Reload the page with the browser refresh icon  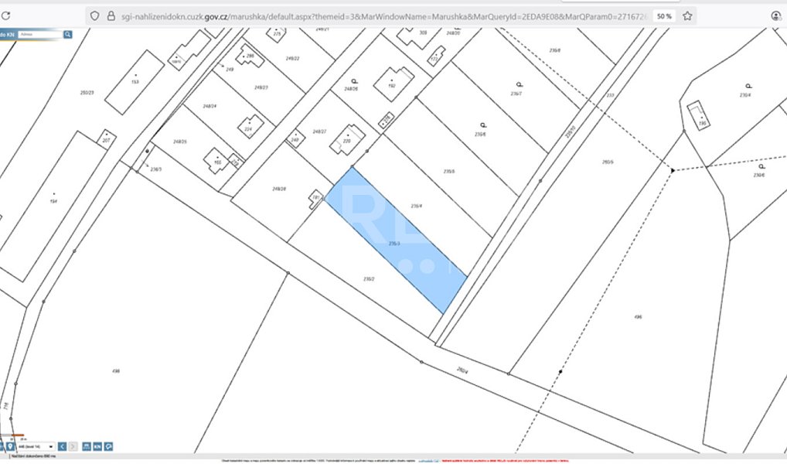coord(5,16)
